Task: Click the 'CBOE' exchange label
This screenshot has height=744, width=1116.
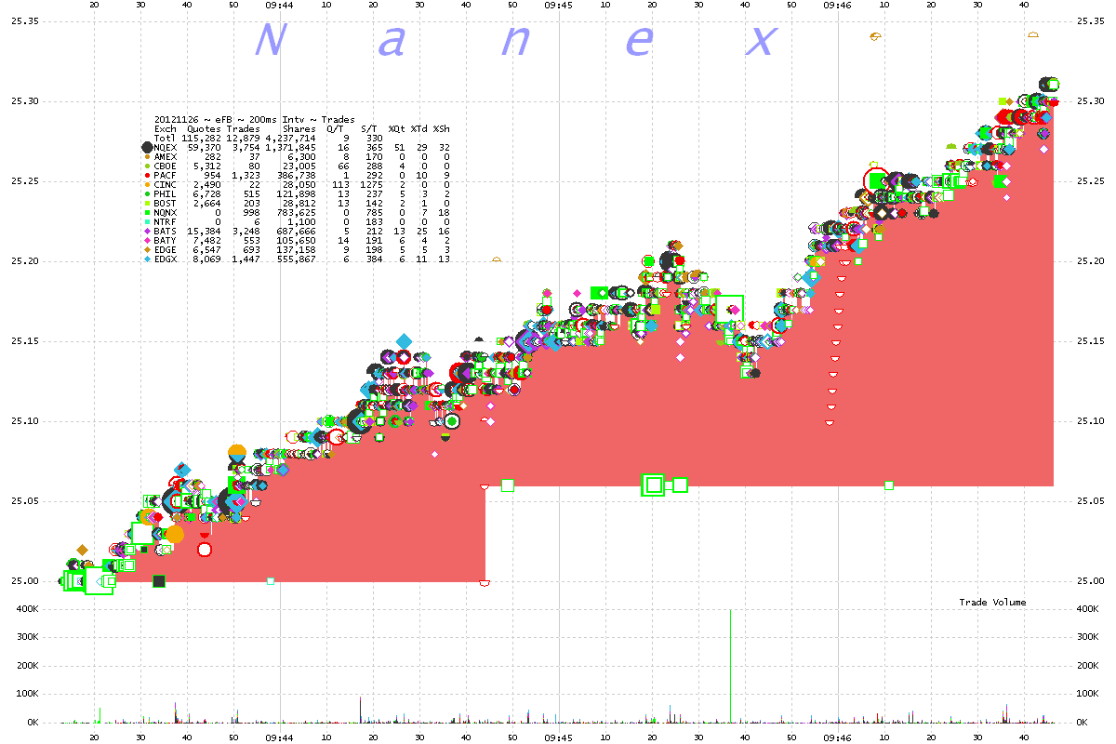Action: 165,166
